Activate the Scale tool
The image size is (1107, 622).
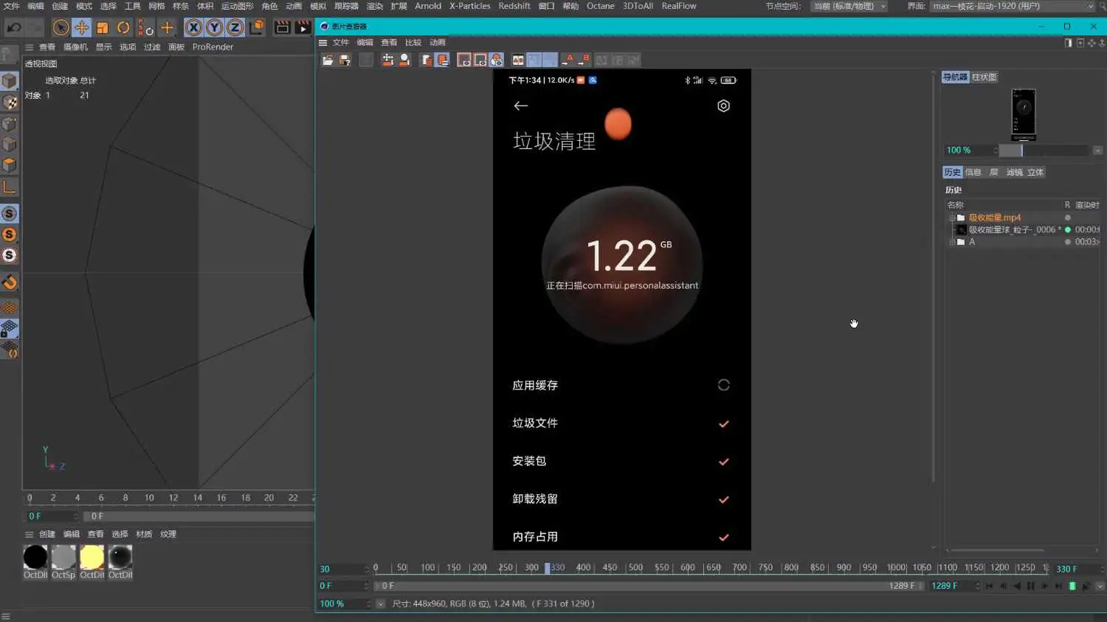pos(103,28)
